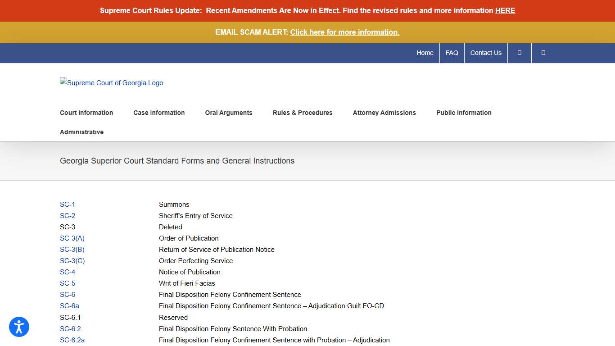The width and height of the screenshot is (615, 346).
Task: Click the Oral Arguments navigation item
Action: [x=228, y=113]
